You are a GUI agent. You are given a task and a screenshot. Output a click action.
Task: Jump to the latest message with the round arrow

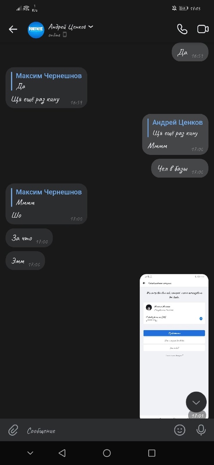[x=196, y=402]
